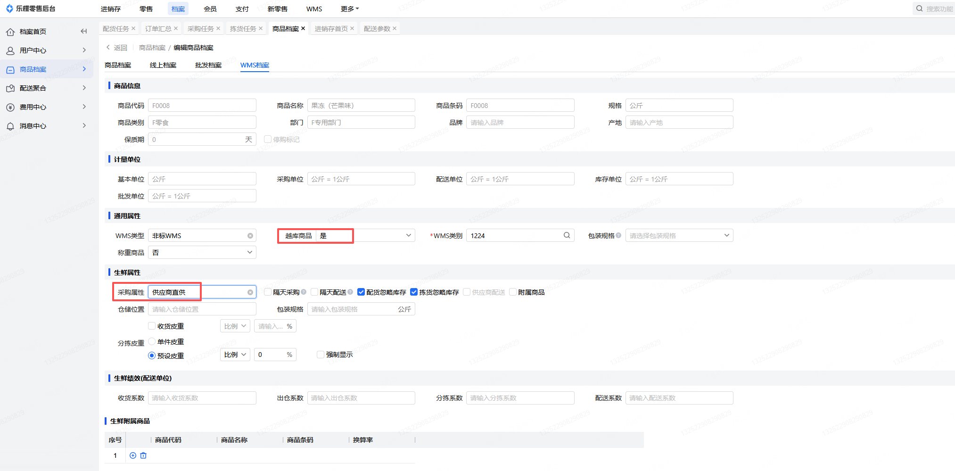Click the 出仓系数 input field
The image size is (955, 471).
361,397
